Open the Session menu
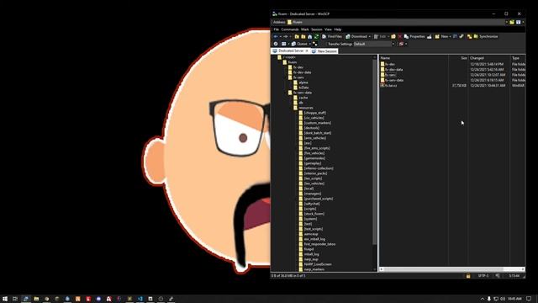This screenshot has height=303, width=538. coord(316,29)
